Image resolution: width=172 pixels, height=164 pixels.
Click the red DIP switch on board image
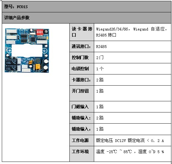40,32
